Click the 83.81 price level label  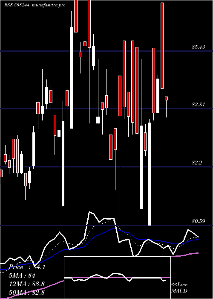pyautogui.click(x=199, y=105)
